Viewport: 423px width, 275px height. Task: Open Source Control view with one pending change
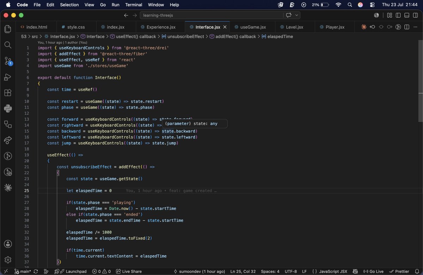[x=8, y=61]
